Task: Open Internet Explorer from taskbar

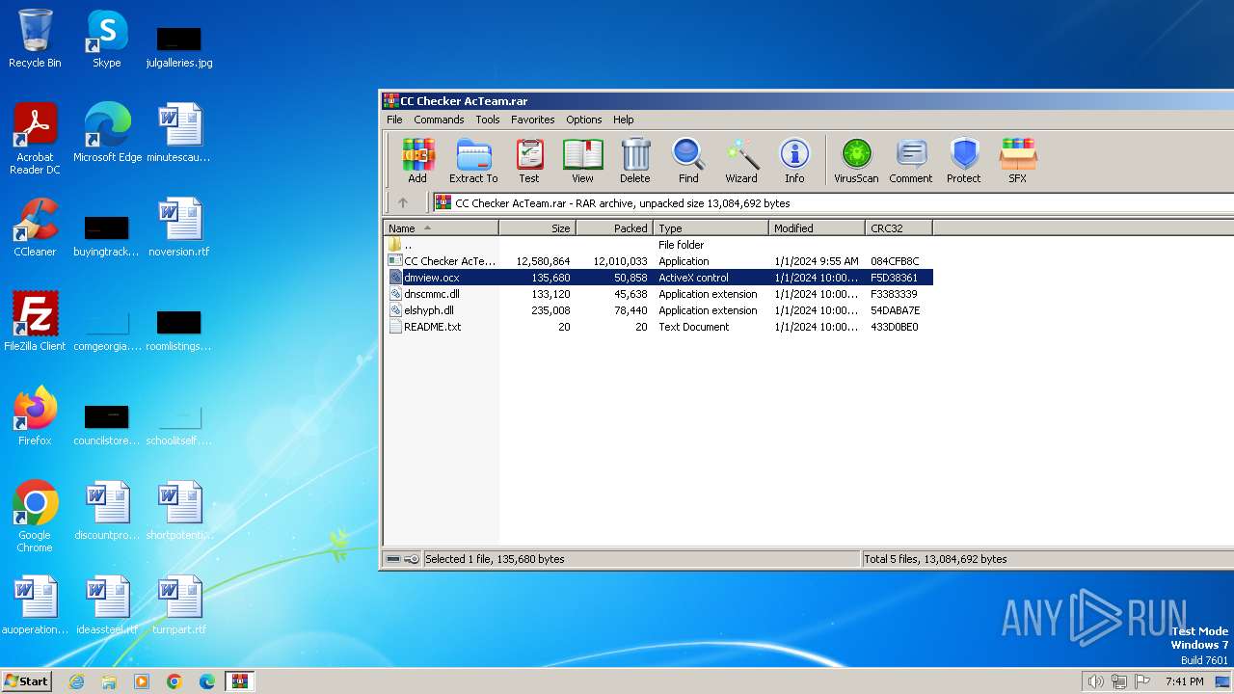Action: (x=76, y=681)
